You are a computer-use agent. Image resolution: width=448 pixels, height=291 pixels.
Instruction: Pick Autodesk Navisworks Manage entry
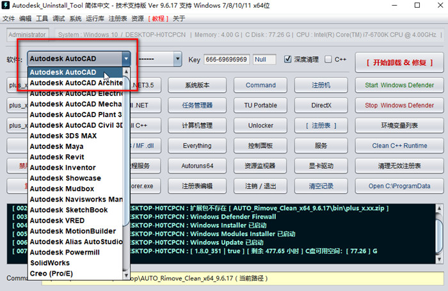click(76, 199)
